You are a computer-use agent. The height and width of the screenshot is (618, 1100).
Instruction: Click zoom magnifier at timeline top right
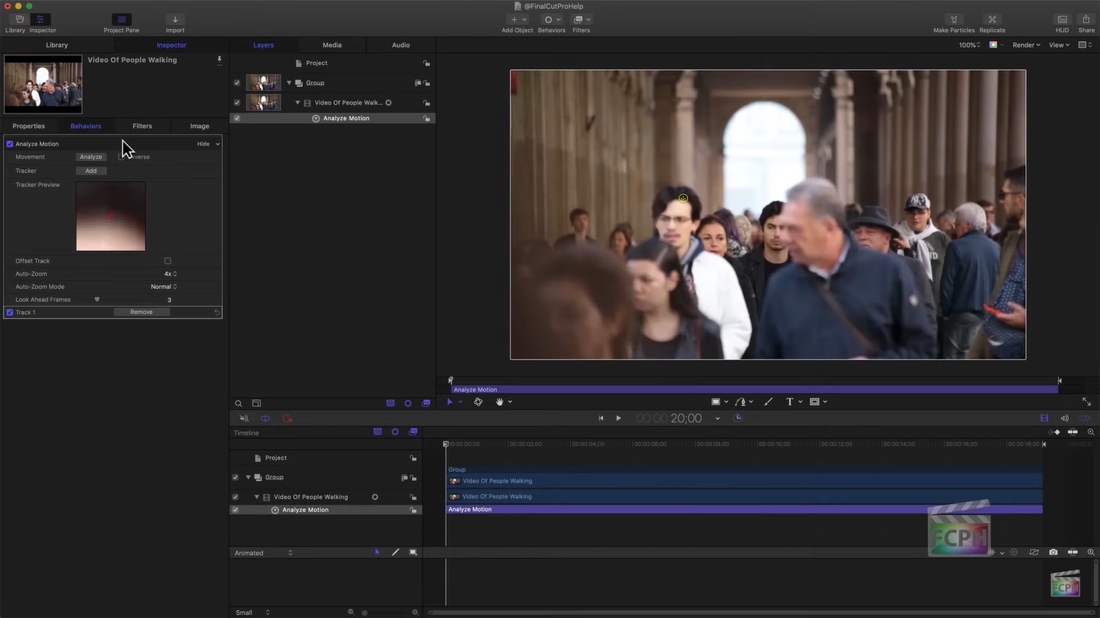tap(1091, 432)
